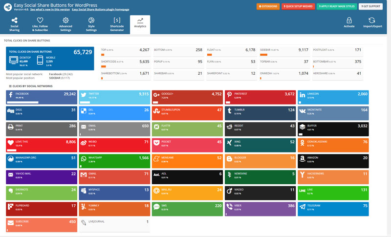Viewport: 391px width, 237px height.
Task: Launch the Quick Setup Wizard
Action: coord(298,6)
